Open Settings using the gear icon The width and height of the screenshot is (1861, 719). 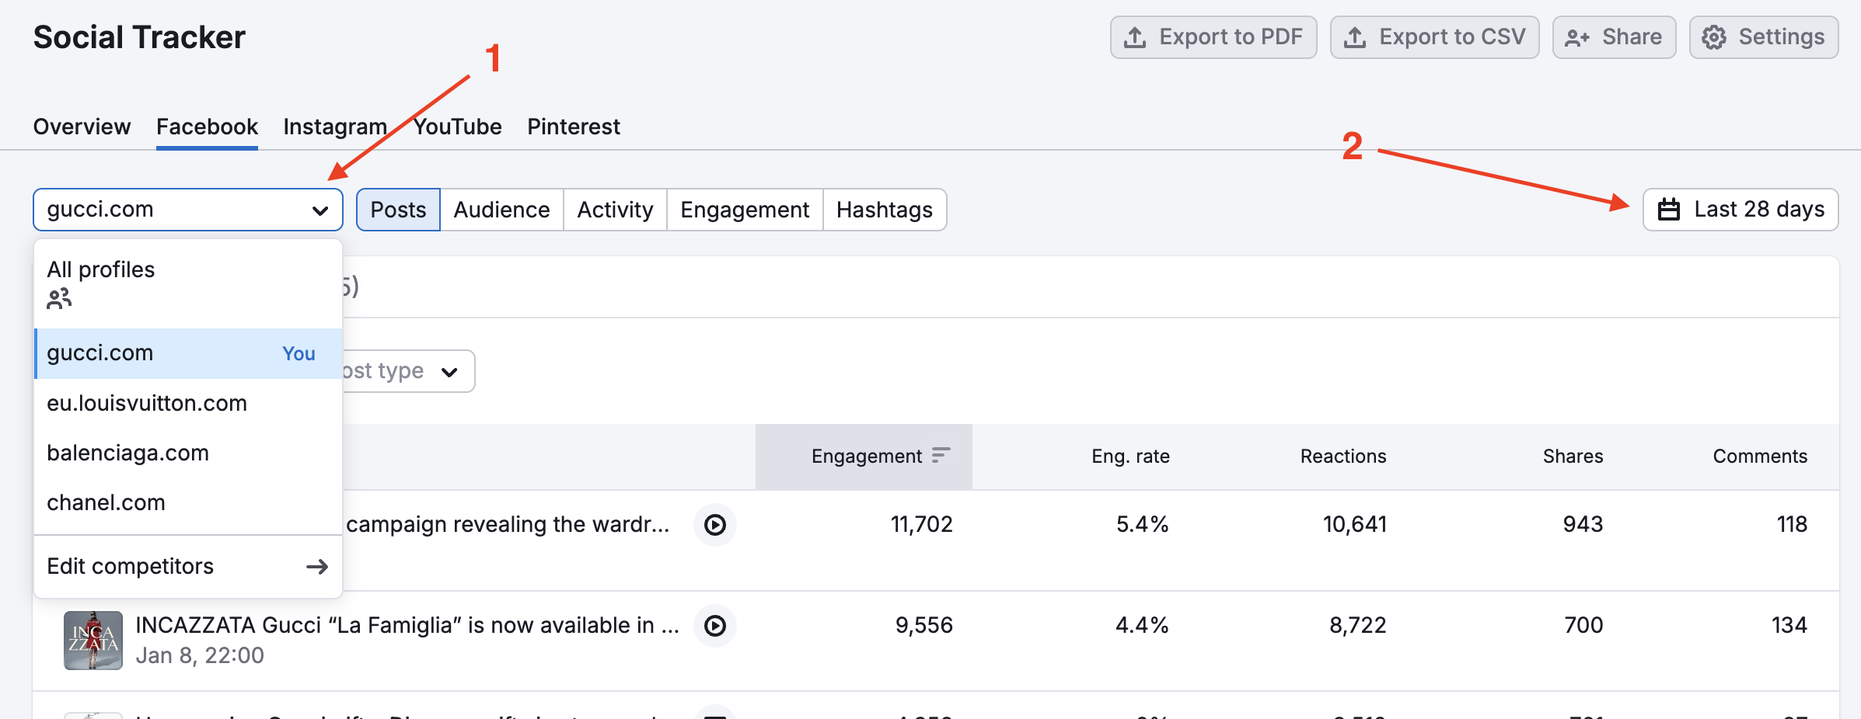point(1711,36)
